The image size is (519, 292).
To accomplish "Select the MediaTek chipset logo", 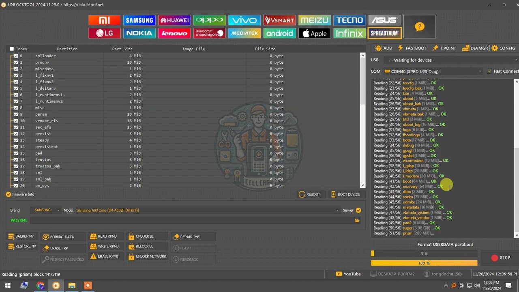I will pos(244,33).
